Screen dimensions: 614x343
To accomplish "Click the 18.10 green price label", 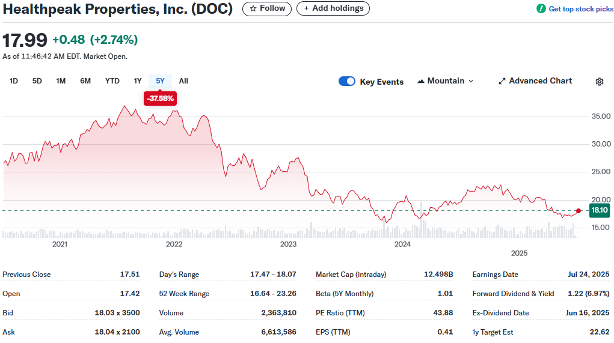I will click(x=599, y=210).
